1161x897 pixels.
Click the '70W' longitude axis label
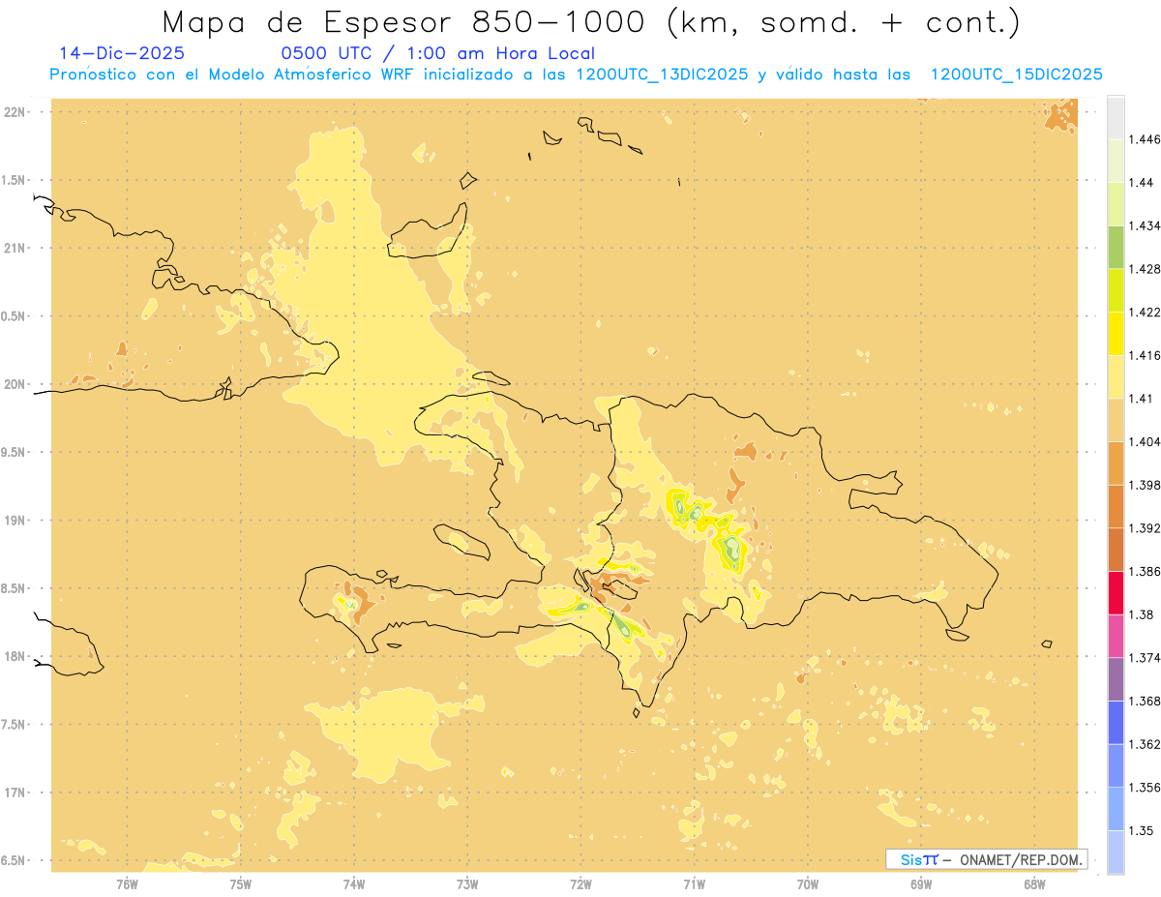808,883
